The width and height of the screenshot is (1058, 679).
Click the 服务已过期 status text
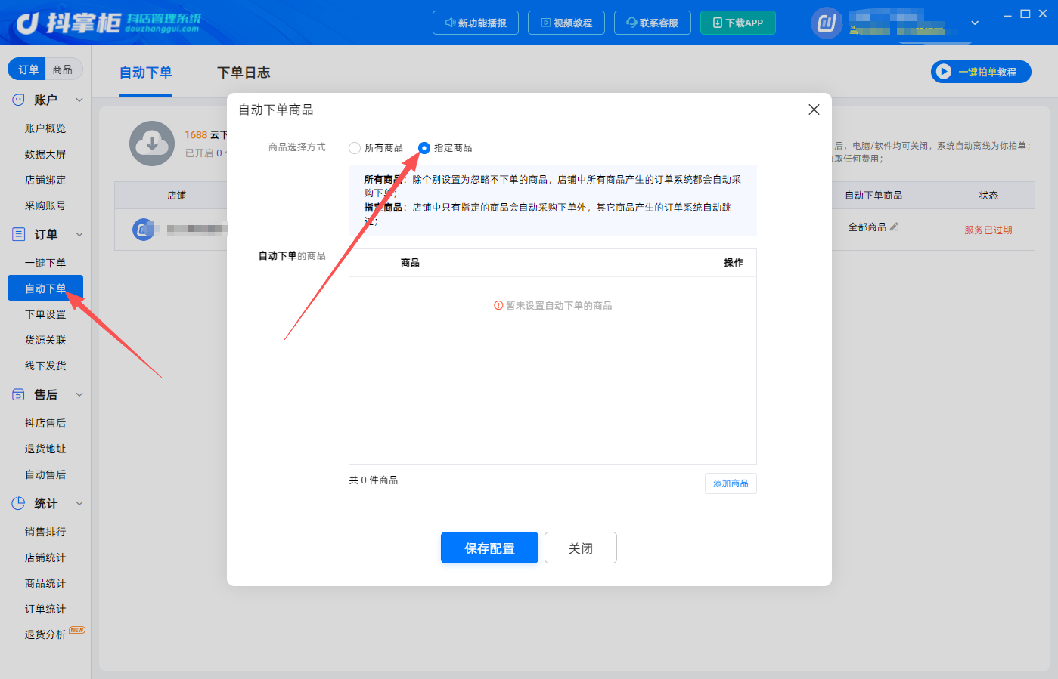click(988, 230)
